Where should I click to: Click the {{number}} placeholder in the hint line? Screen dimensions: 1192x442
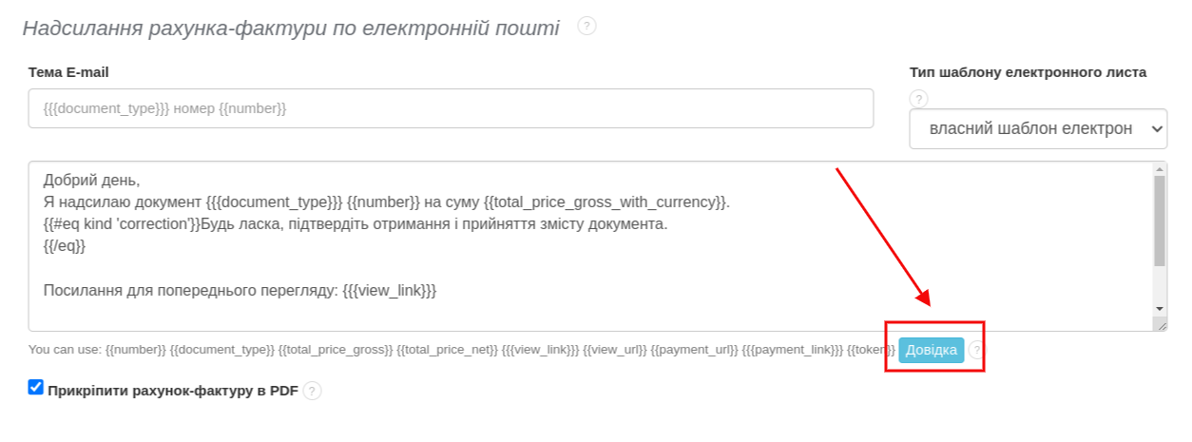(x=135, y=350)
